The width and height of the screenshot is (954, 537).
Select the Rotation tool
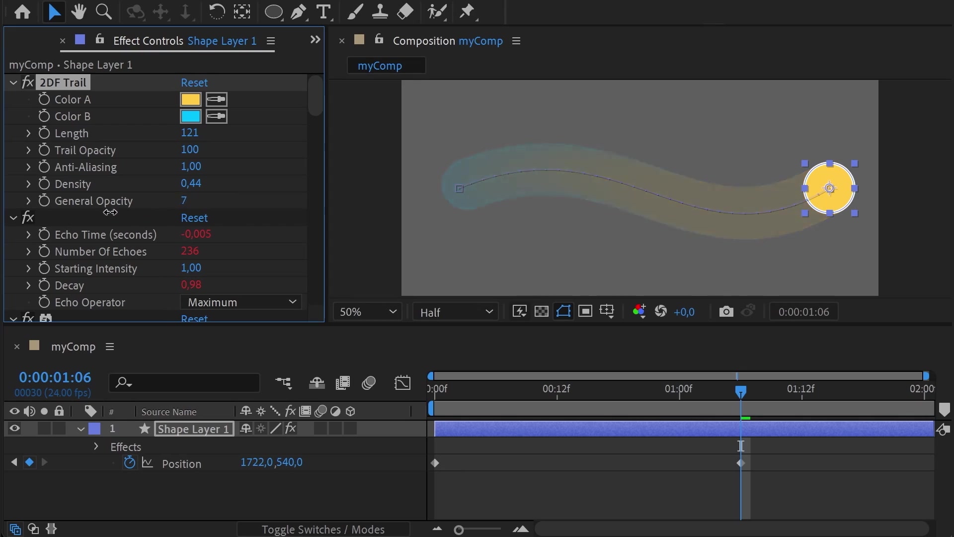[216, 11]
